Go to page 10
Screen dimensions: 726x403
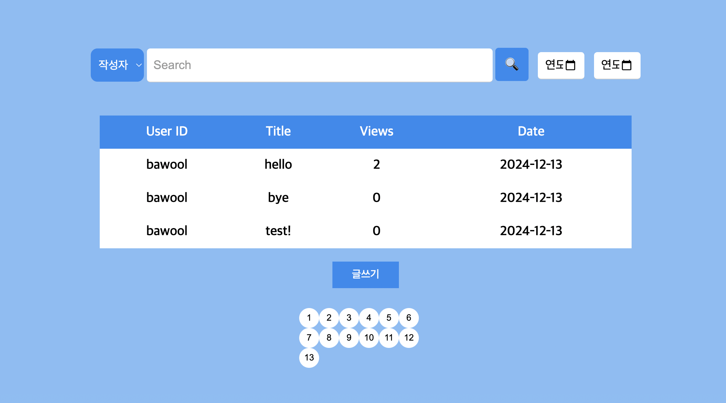pos(369,338)
